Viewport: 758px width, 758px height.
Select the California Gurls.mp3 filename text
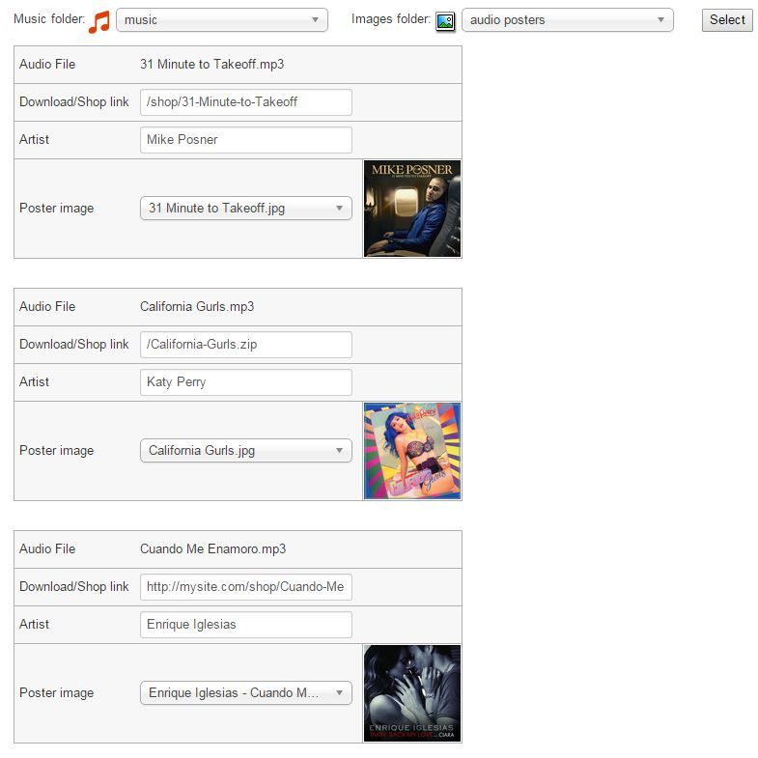pyautogui.click(x=197, y=306)
